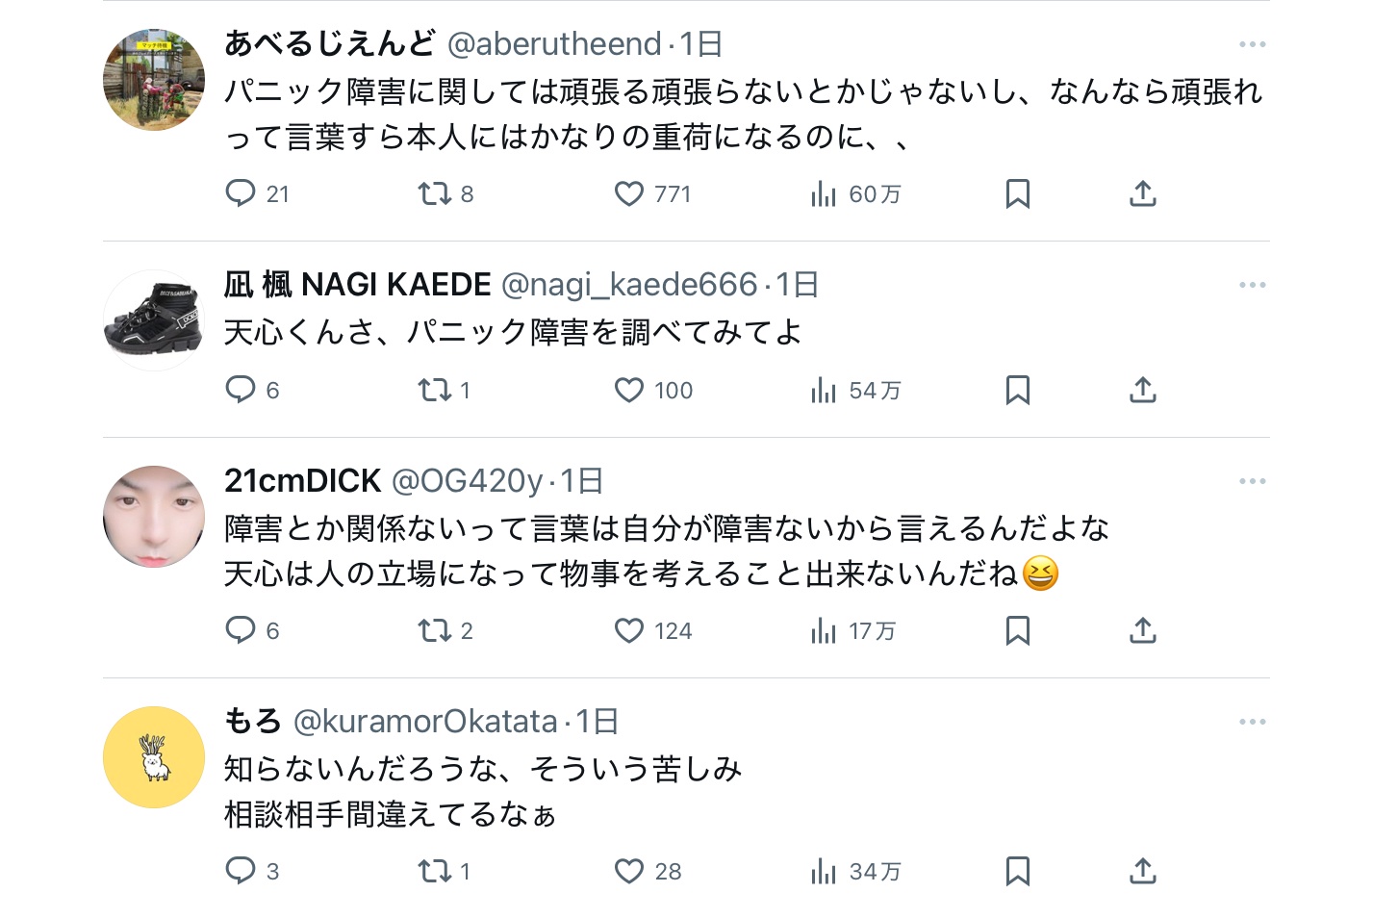Share the NAGI KAEDE tweet
The width and height of the screenshot is (1373, 918).
pos(1142,390)
